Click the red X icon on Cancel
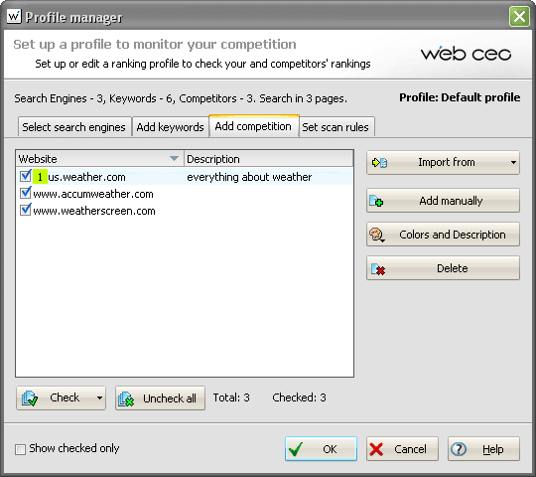This screenshot has width=536, height=477. tap(376, 449)
